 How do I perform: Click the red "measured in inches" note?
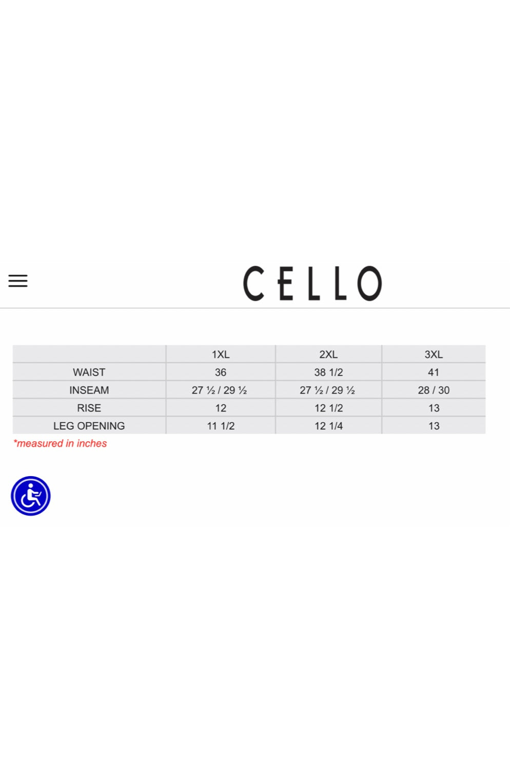pos(61,443)
